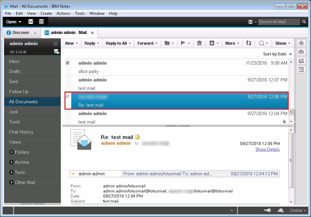Click the mark-as star icon in toolbar
The width and height of the screenshot is (311, 217).
pos(212,43)
